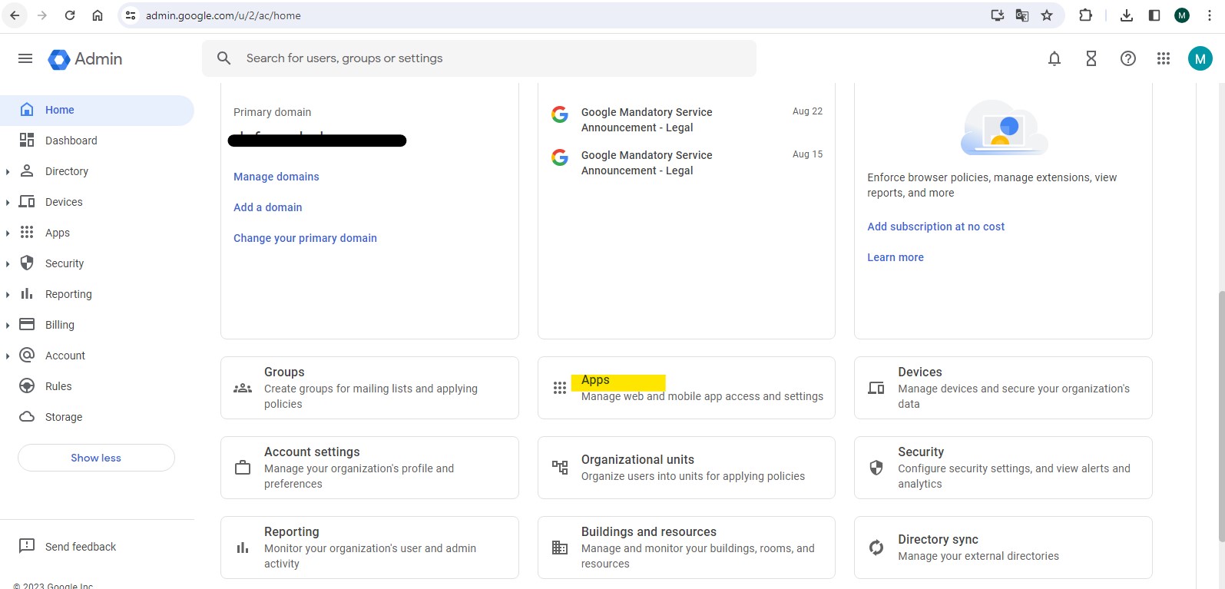Screen dimensions: 1225x589
Task: Click Add subscription at no cost
Action: coord(935,227)
